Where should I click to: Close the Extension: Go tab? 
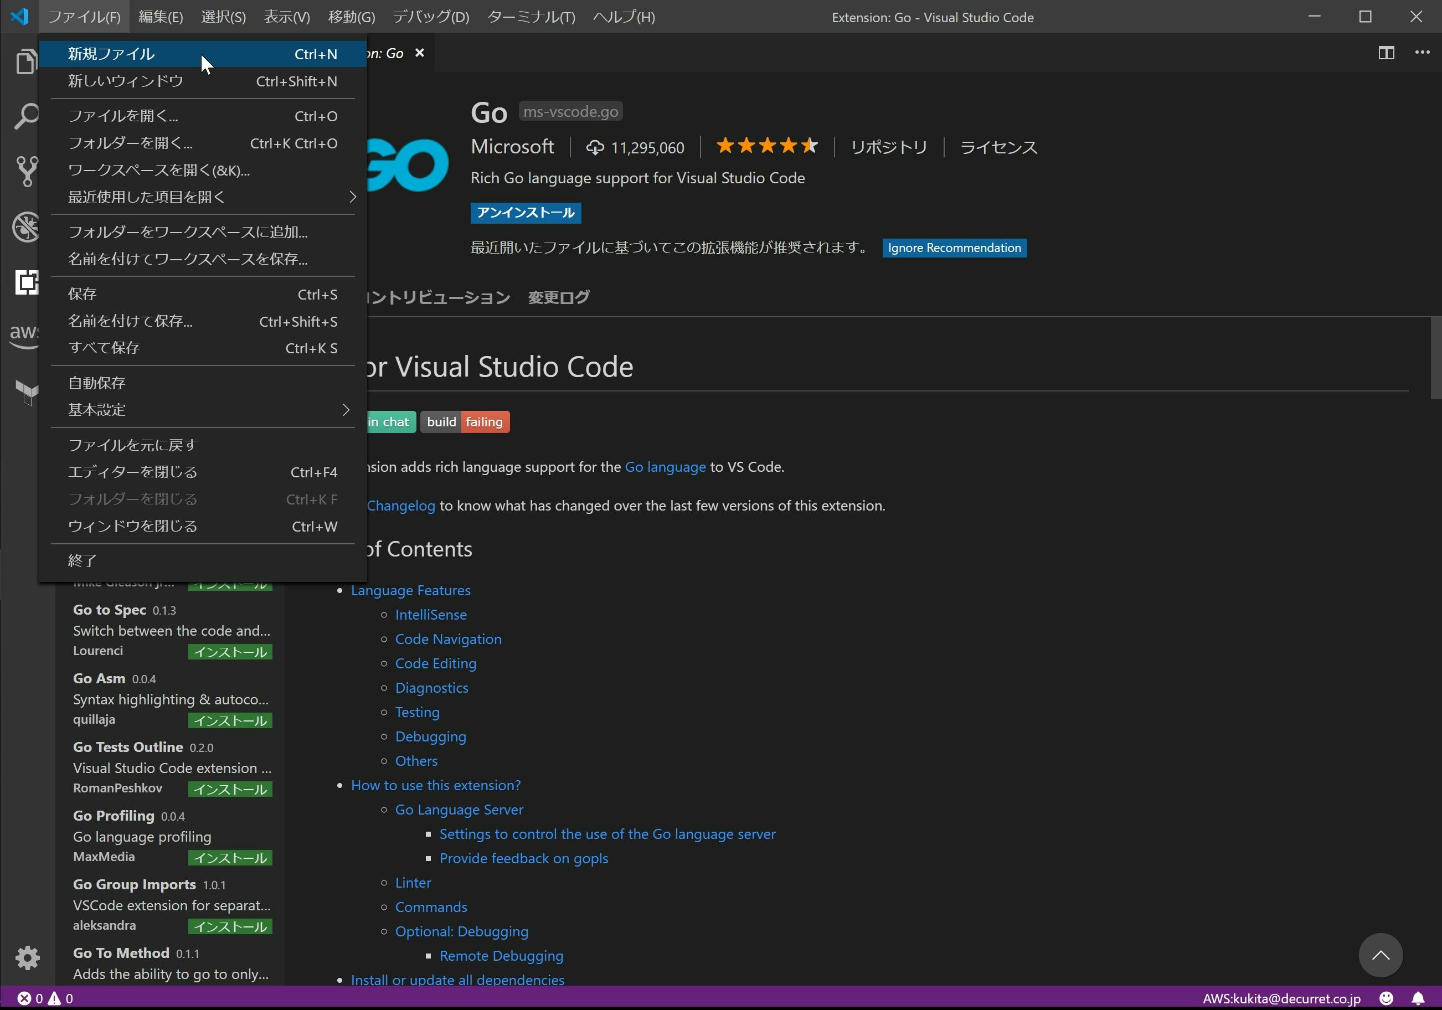click(420, 53)
